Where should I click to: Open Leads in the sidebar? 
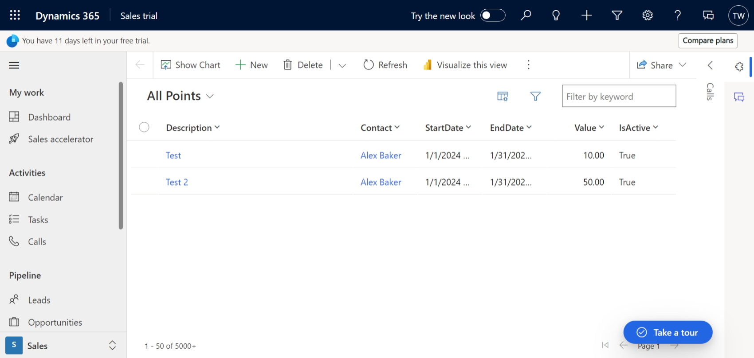[39, 300]
